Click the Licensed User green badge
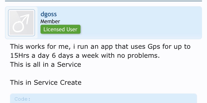Screen dimensions: 207x103 tap(60, 29)
